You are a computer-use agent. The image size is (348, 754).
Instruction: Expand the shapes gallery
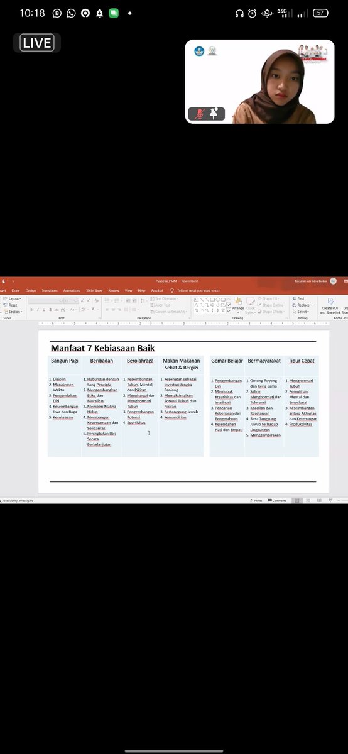click(x=228, y=312)
